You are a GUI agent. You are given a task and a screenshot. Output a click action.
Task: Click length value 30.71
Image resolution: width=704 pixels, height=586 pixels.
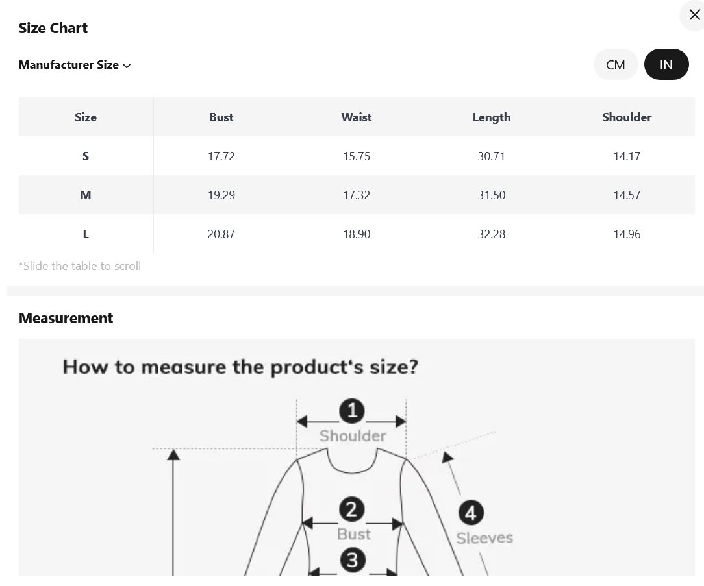492,156
